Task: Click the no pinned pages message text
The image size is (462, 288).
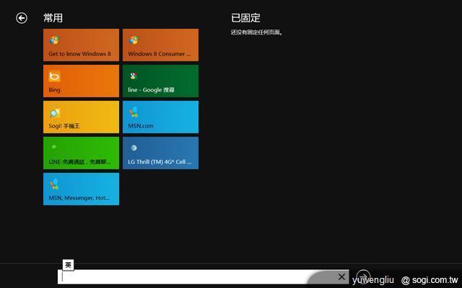Action: tap(257, 32)
